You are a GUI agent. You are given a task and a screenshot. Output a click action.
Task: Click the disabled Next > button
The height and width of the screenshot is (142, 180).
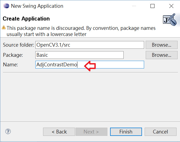(x=91, y=132)
